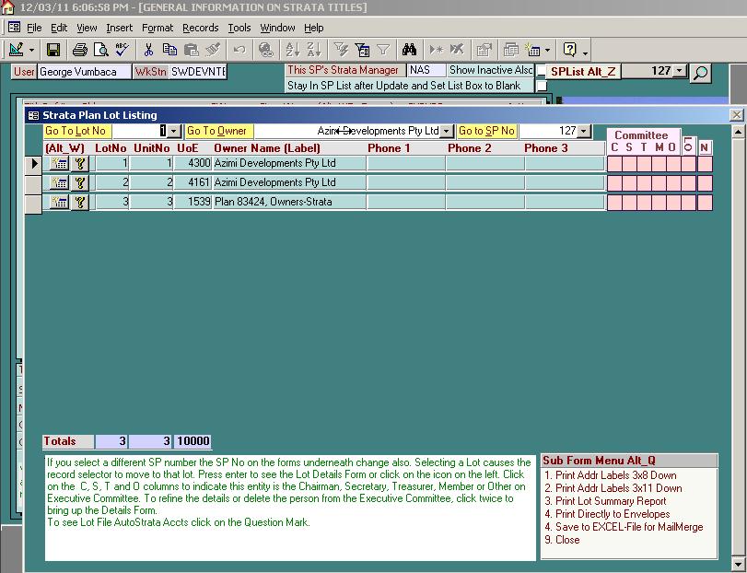Expand the Go to SP No dropdown
This screenshot has width=747, height=573.
[x=584, y=132]
